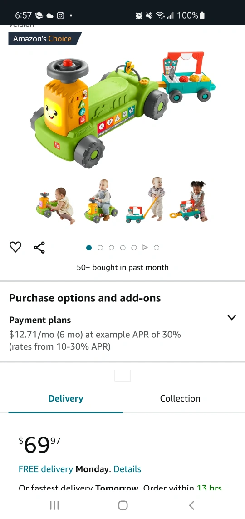Screen dimensions: 245x519
Task: Tap the Instagram notification icon in status bar
Action: pos(60,15)
